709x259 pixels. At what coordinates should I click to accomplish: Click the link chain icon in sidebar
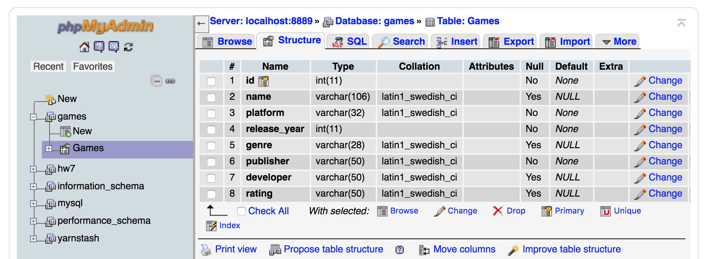(x=170, y=81)
